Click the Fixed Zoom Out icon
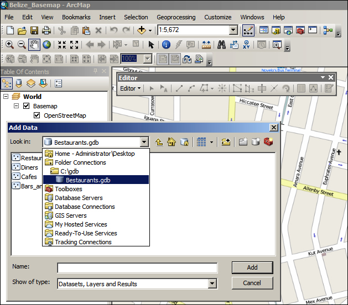 point(74,45)
